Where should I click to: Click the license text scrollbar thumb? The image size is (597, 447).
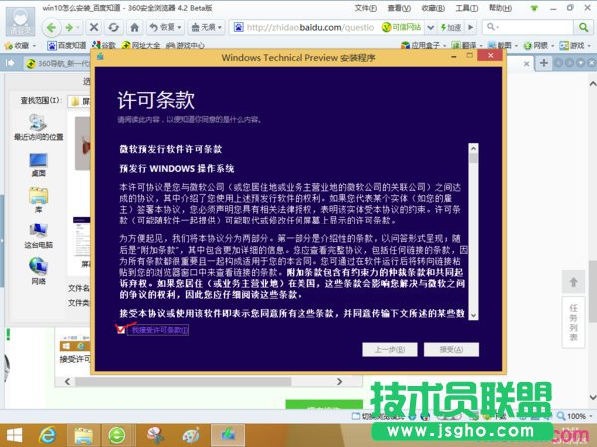coord(473,158)
